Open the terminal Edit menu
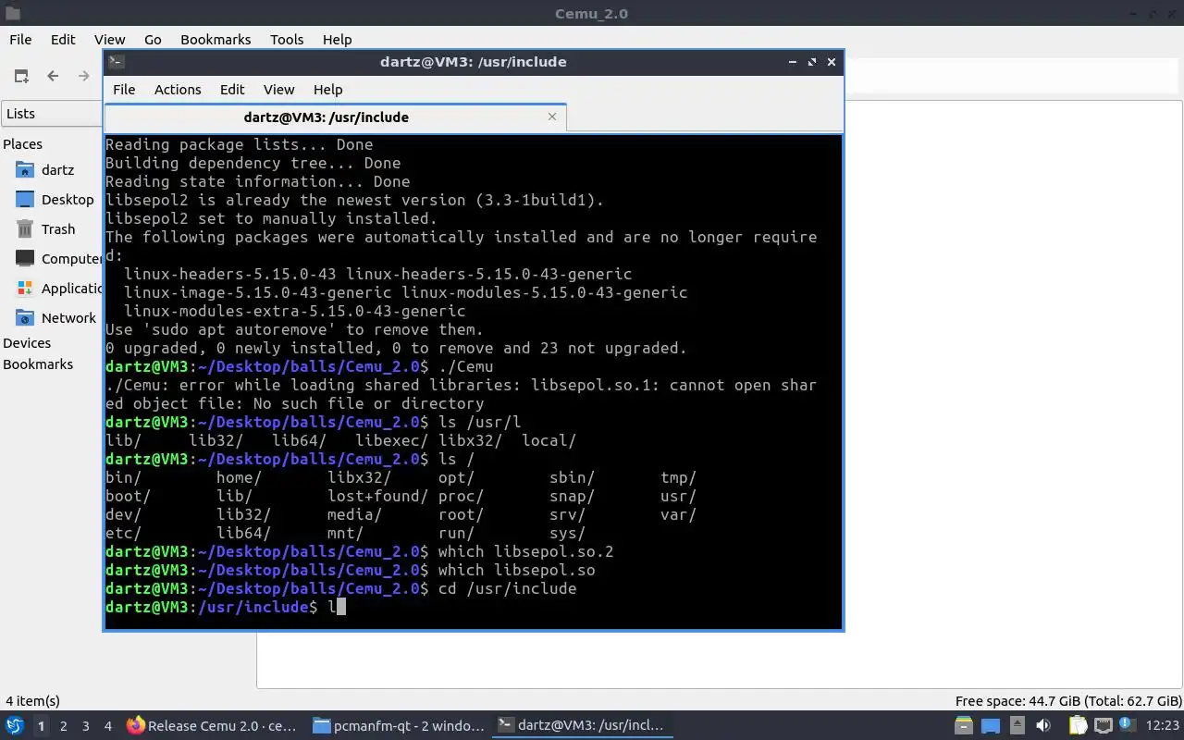 (x=232, y=90)
